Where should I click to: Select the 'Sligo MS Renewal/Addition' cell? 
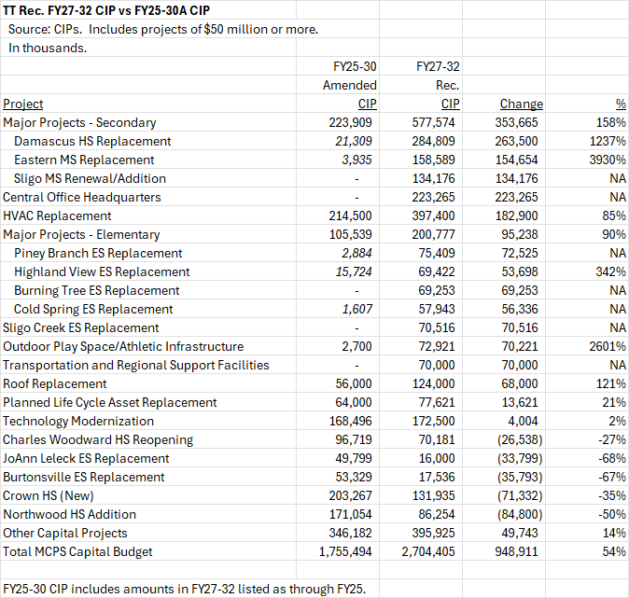[x=90, y=178]
